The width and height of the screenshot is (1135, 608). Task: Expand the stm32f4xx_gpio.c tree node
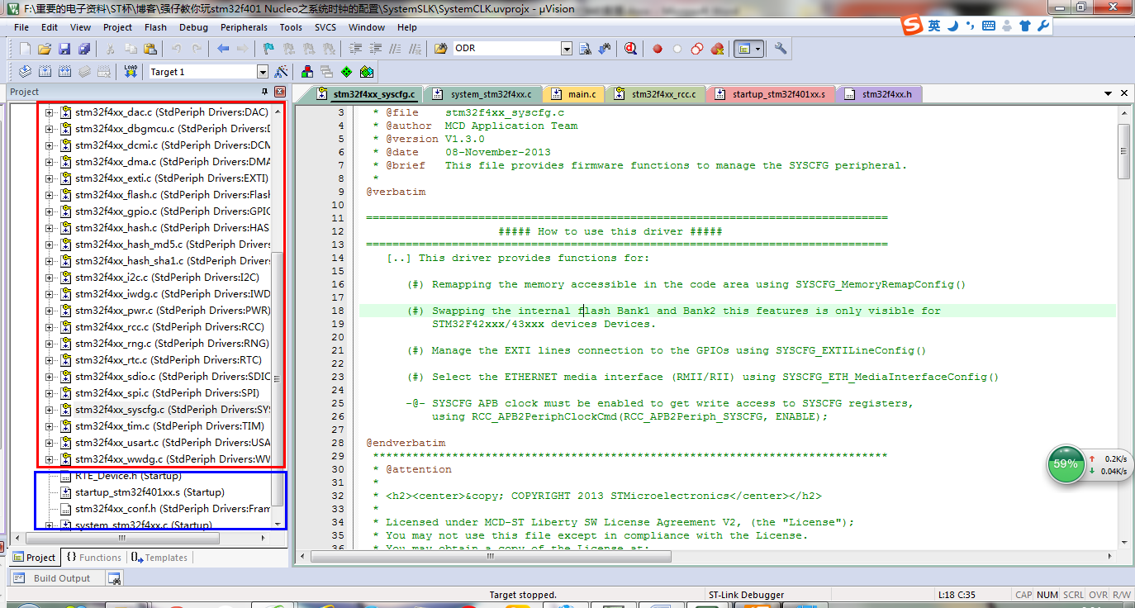[49, 211]
